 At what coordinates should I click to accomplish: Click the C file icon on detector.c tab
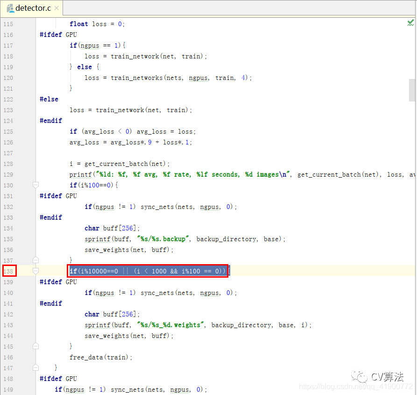(x=10, y=8)
